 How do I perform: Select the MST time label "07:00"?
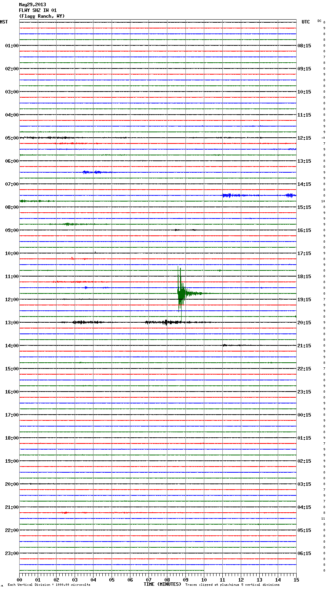(12, 184)
